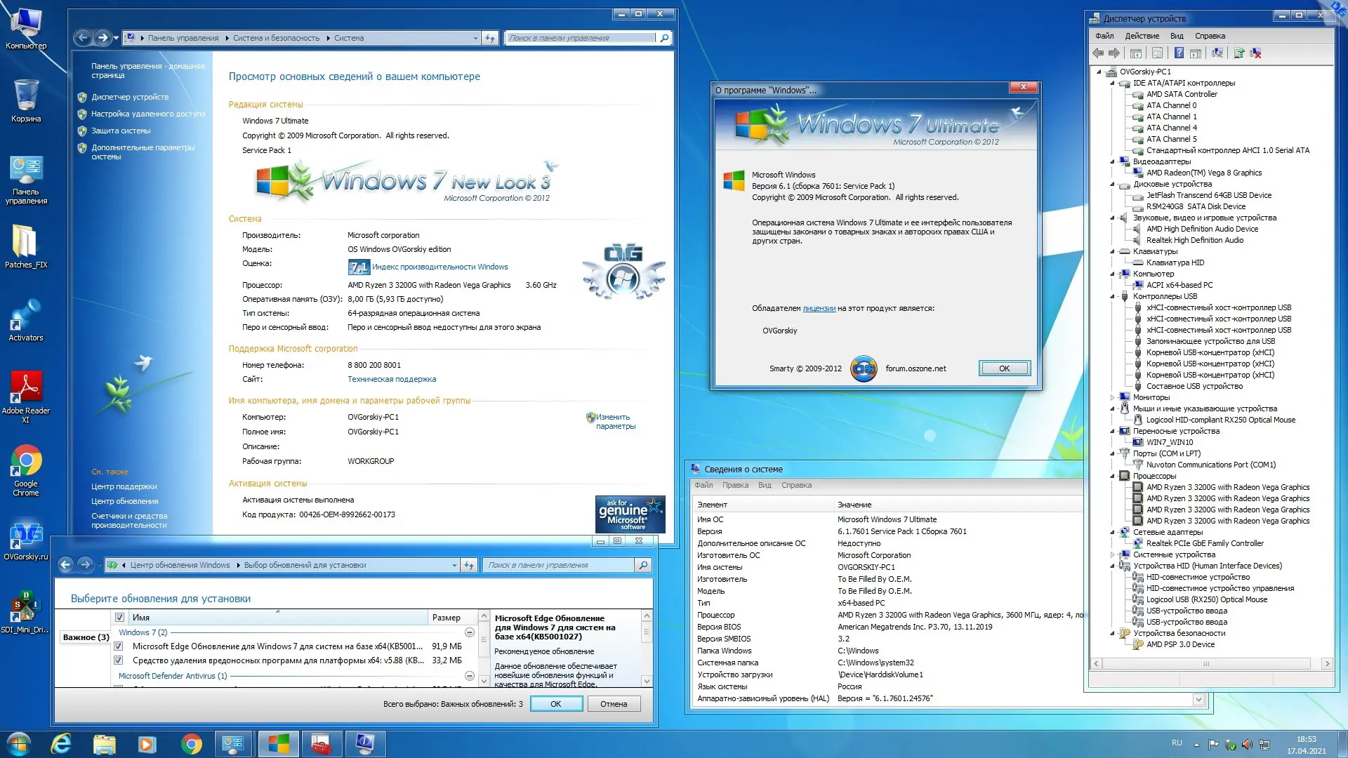The image size is (1348, 758).
Task: Launch Internet Explorer from taskbar
Action: (61, 744)
